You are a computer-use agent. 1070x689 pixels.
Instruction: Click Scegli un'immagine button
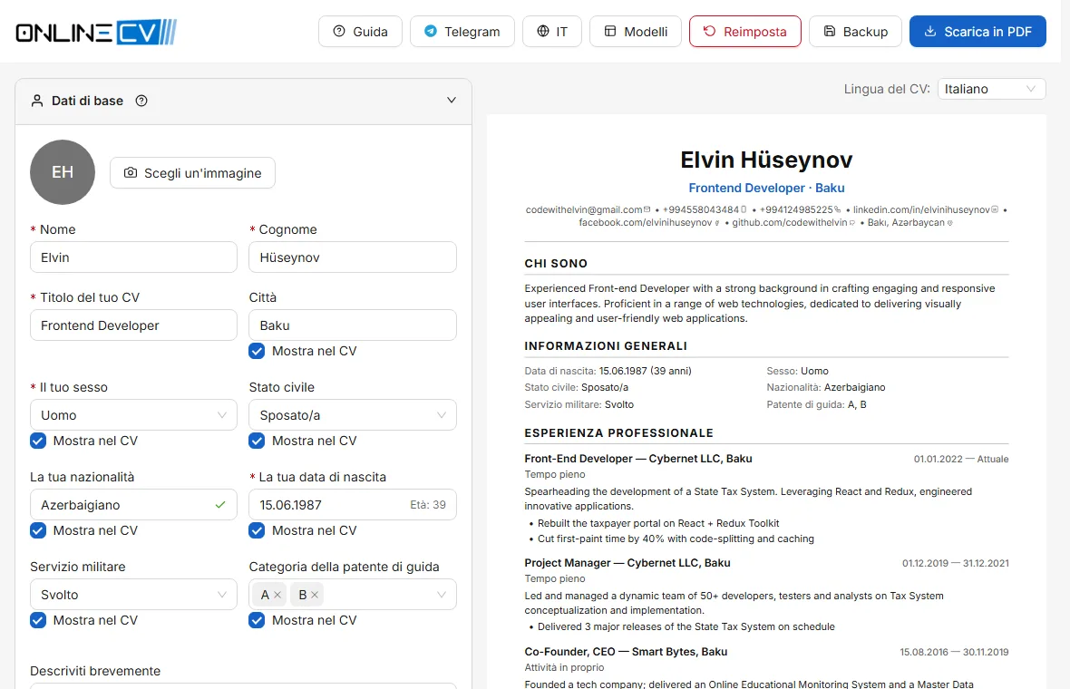click(x=192, y=173)
